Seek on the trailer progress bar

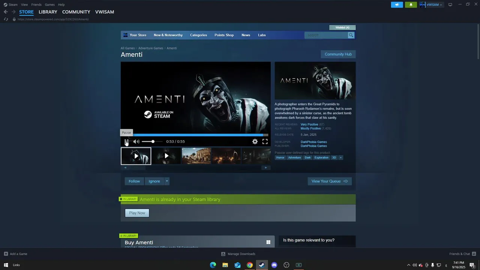tap(196, 135)
